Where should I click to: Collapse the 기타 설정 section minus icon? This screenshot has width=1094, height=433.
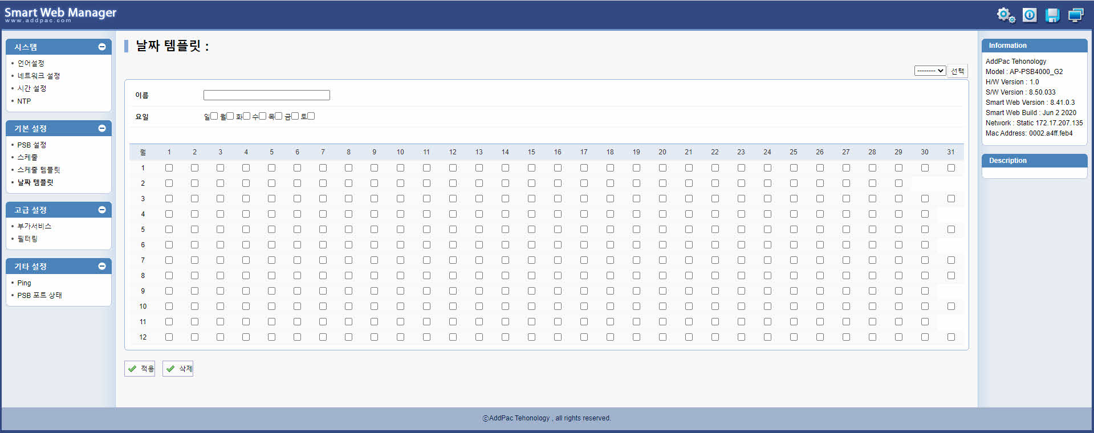pos(102,266)
